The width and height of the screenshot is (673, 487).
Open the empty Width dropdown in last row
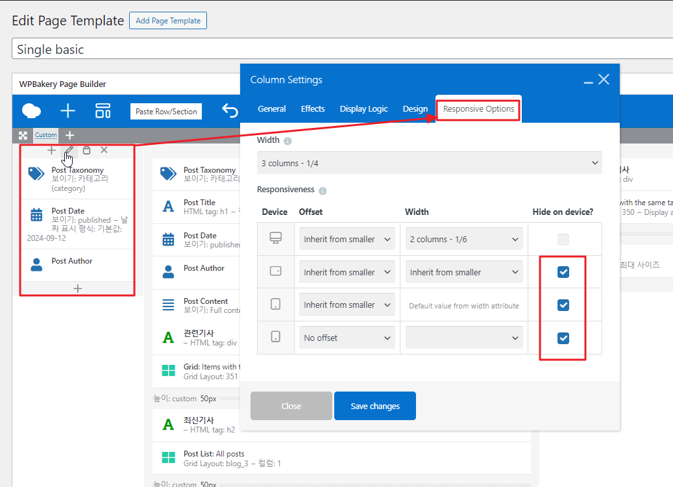click(464, 338)
